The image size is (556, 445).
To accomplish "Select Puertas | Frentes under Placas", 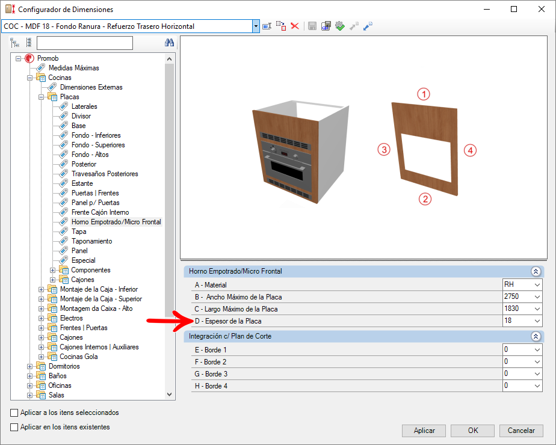I will click(95, 193).
